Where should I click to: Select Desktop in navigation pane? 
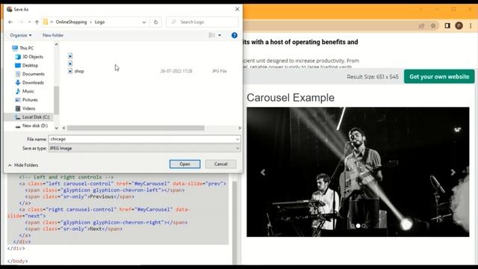[27, 65]
